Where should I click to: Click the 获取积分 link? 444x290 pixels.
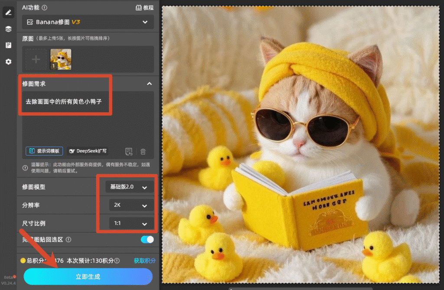tap(144, 261)
